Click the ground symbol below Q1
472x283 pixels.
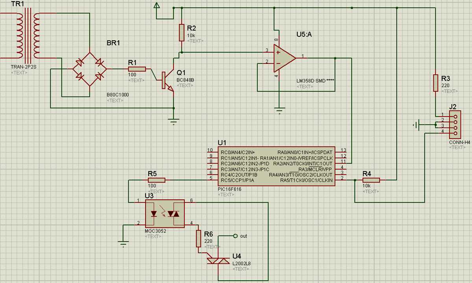click(x=173, y=121)
